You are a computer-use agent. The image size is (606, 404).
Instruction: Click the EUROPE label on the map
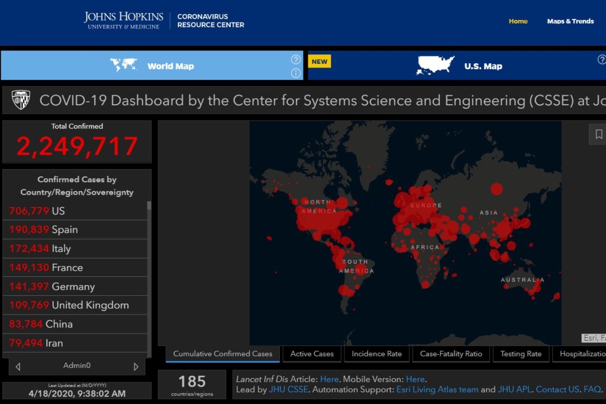pyautogui.click(x=426, y=205)
